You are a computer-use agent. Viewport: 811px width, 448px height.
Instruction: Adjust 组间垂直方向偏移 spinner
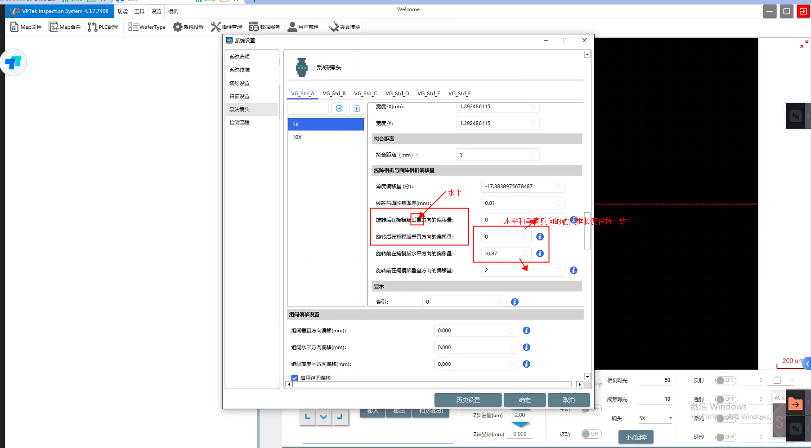(x=511, y=331)
